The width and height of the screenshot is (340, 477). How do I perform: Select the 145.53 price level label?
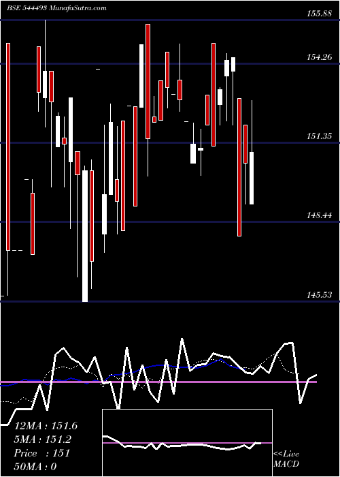[x=320, y=294]
